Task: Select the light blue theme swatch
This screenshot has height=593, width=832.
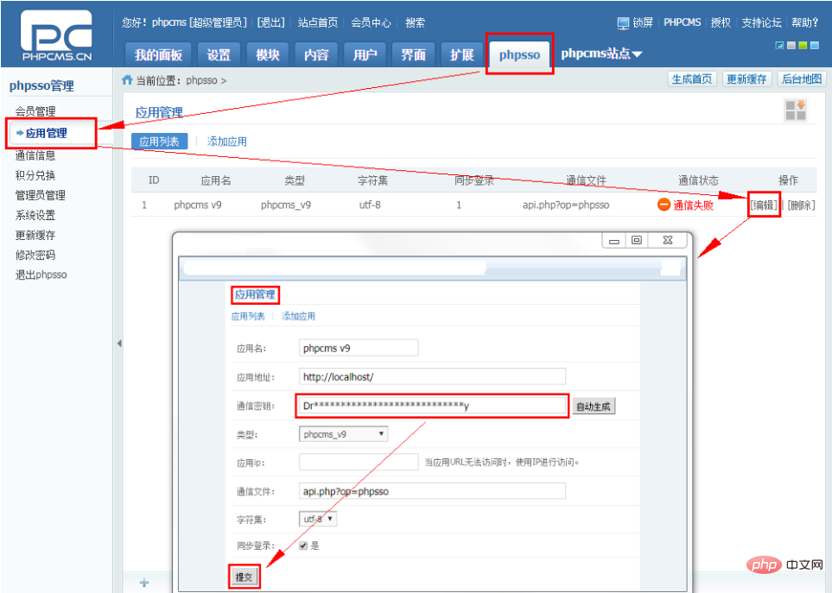Action: 815,46
